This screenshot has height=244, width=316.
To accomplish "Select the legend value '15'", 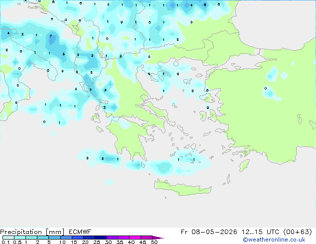I will (74, 242).
